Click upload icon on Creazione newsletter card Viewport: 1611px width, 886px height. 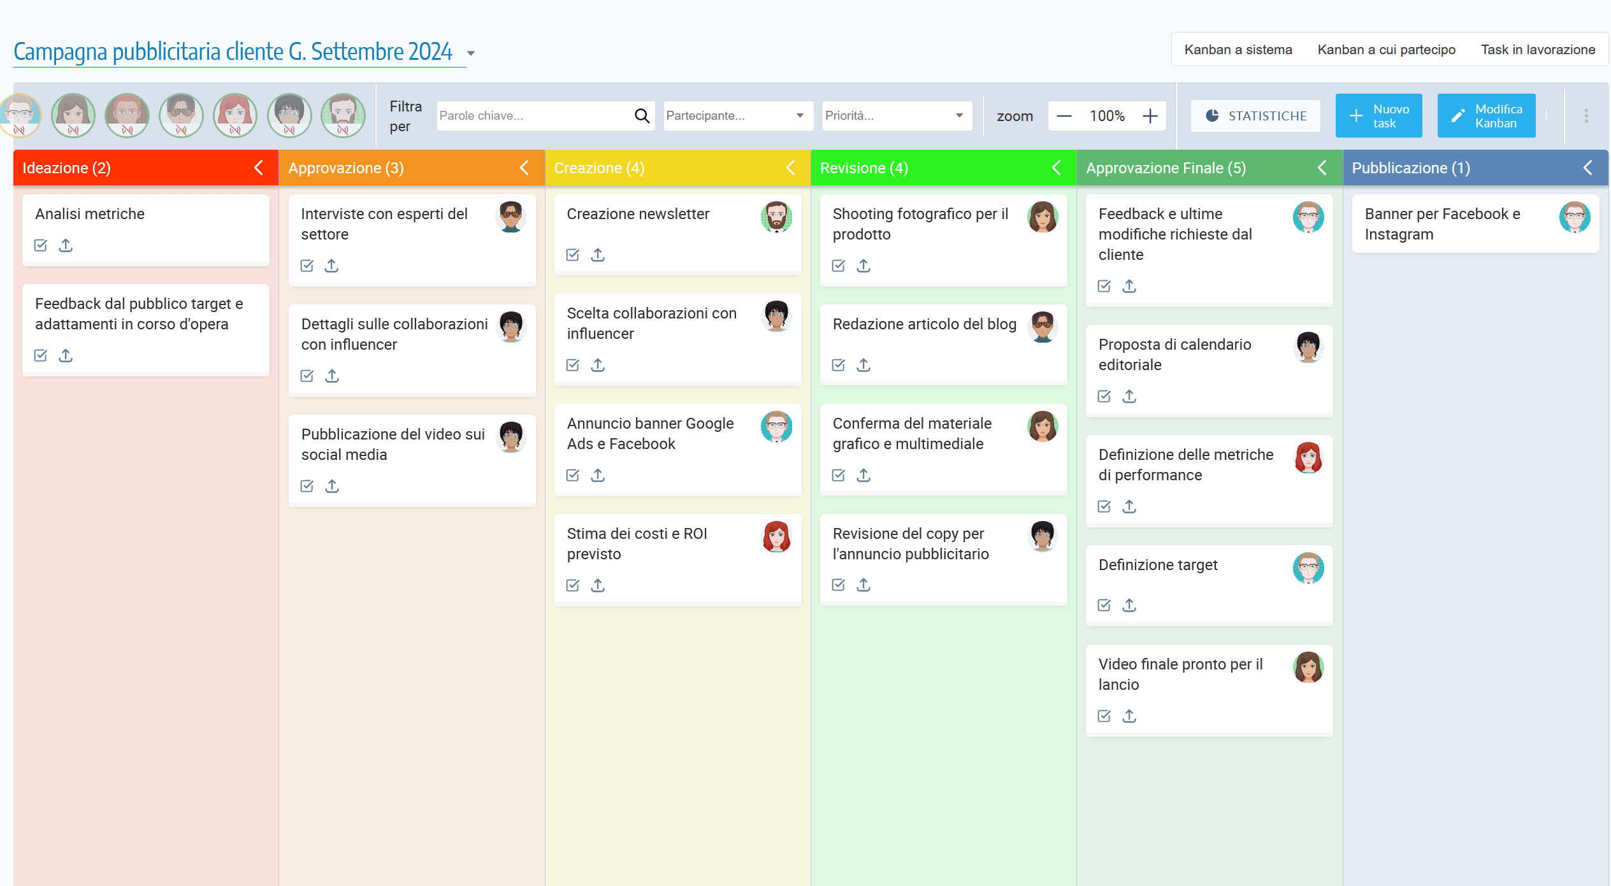tap(598, 255)
